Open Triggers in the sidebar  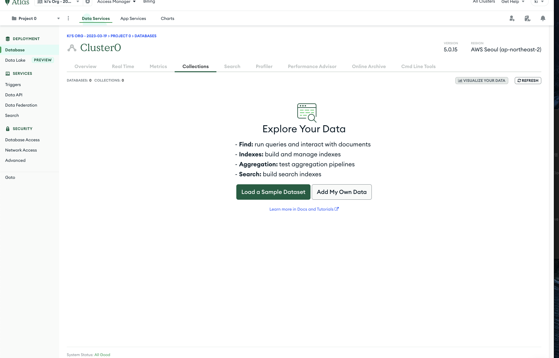pos(13,84)
